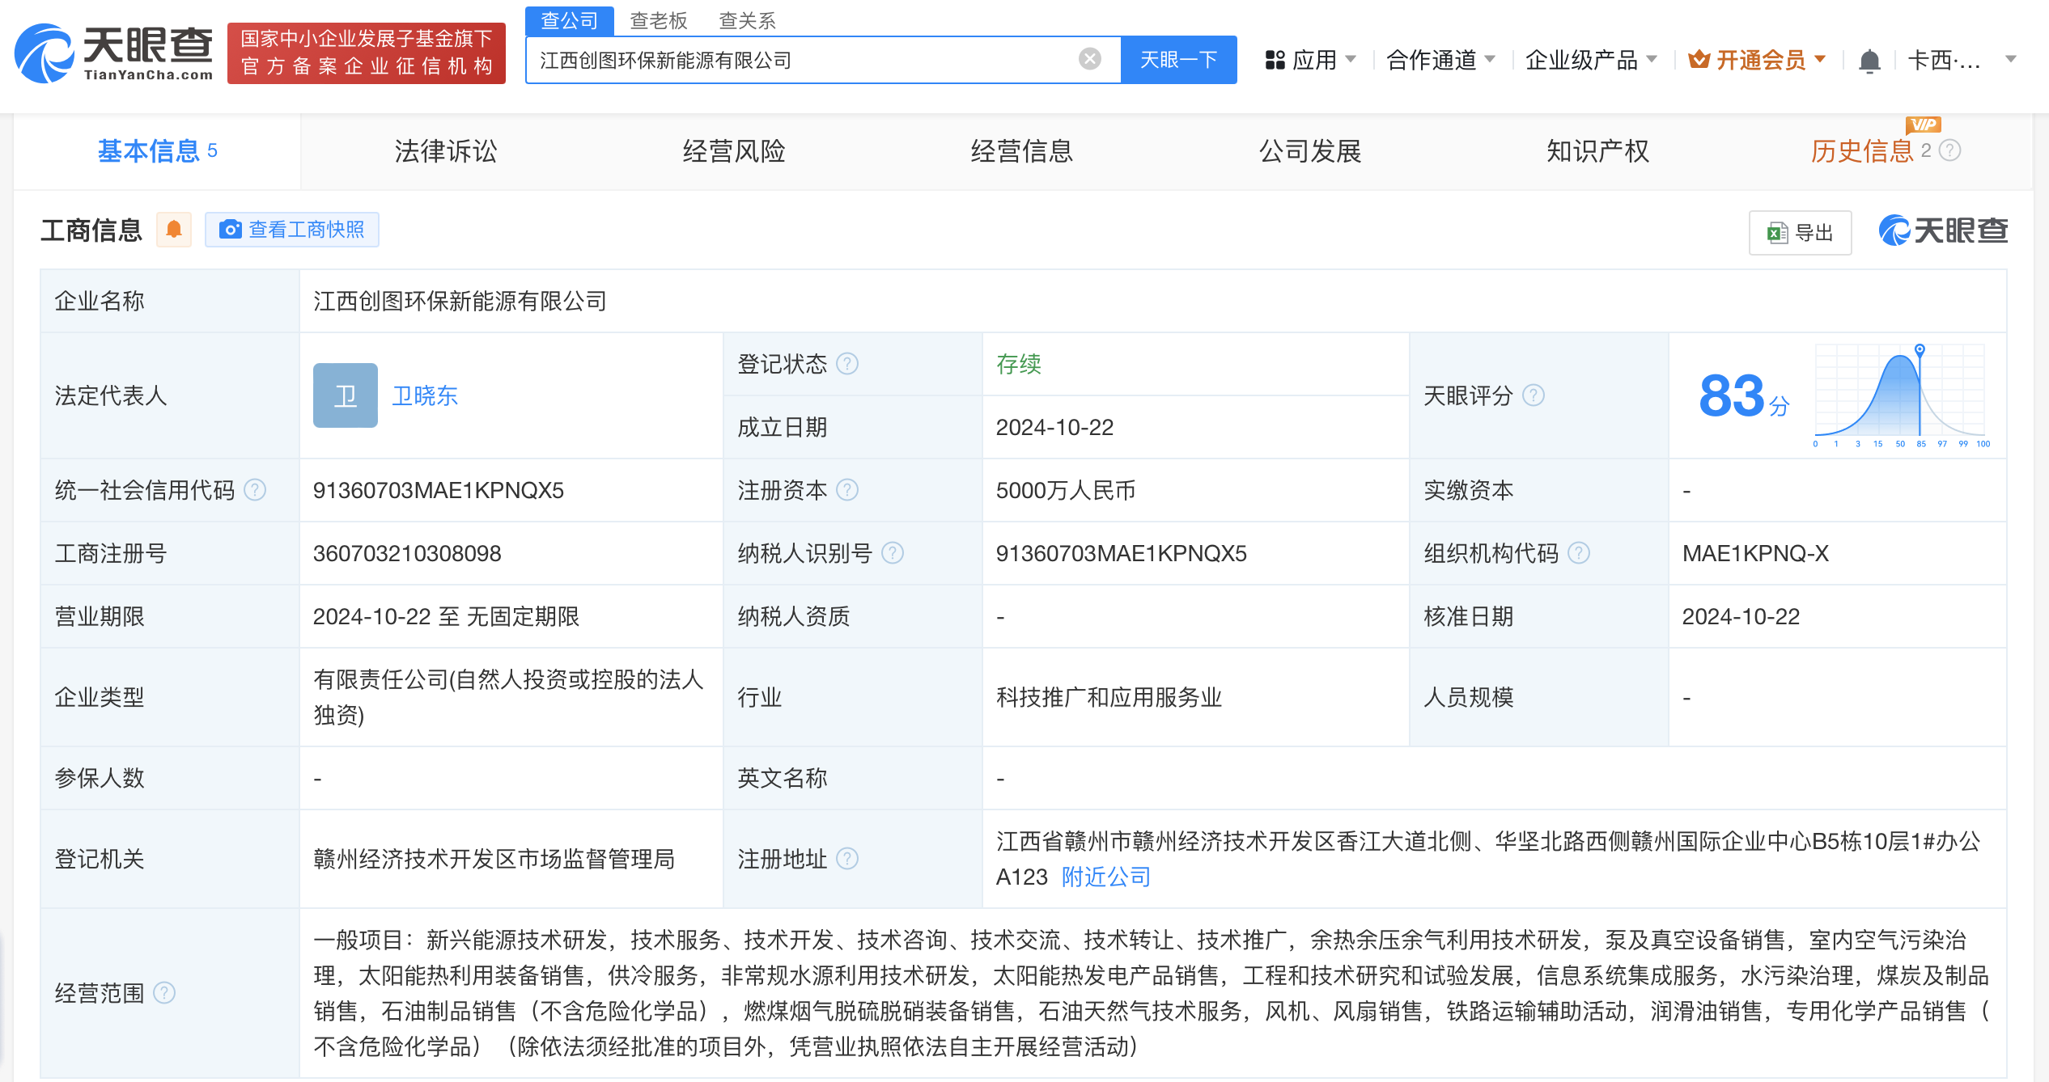This screenshot has height=1082, width=2049.
Task: Switch to 查老板 search tab
Action: 659,20
